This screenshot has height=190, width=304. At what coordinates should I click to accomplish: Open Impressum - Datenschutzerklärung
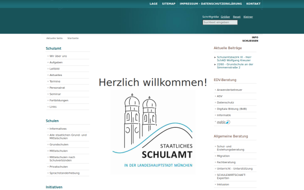211,4
